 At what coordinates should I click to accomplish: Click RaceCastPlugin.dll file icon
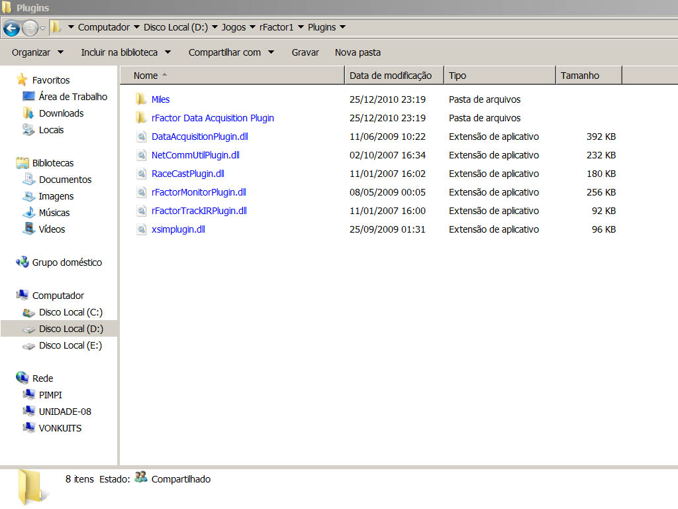pyautogui.click(x=141, y=174)
